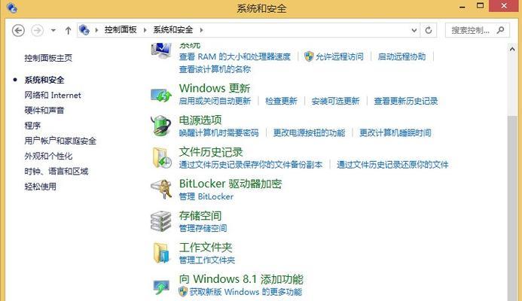
Task: Click 启用或关闭自动更新 link
Action: pos(215,101)
